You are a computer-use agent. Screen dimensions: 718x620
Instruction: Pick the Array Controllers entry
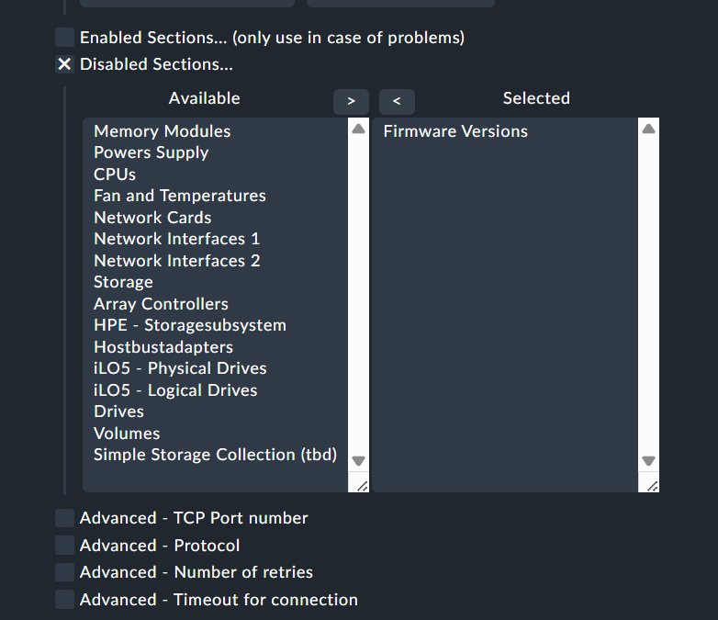coord(161,304)
